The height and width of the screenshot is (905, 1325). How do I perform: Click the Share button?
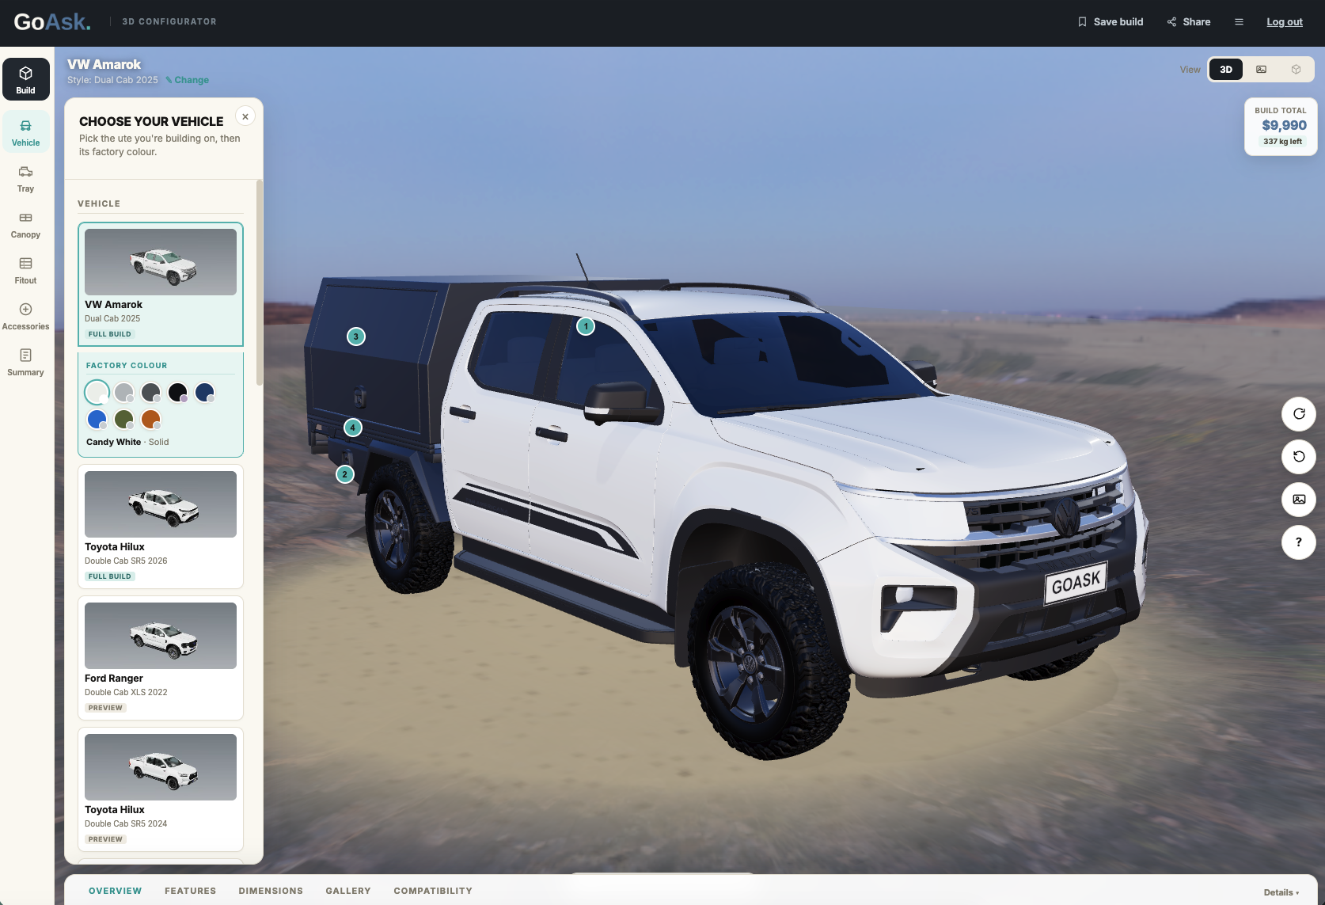pyautogui.click(x=1189, y=22)
